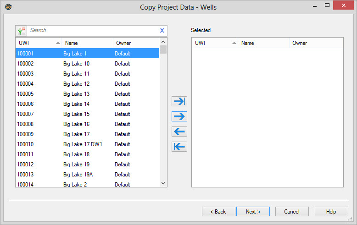The height and width of the screenshot is (225, 357).
Task: Select well Big Lake 17 DW1
Action: [x=88, y=144]
